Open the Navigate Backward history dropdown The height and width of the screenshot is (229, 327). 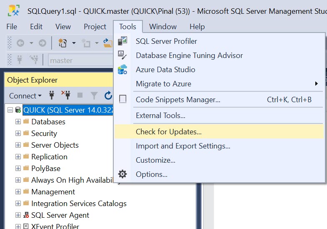tap(31, 43)
